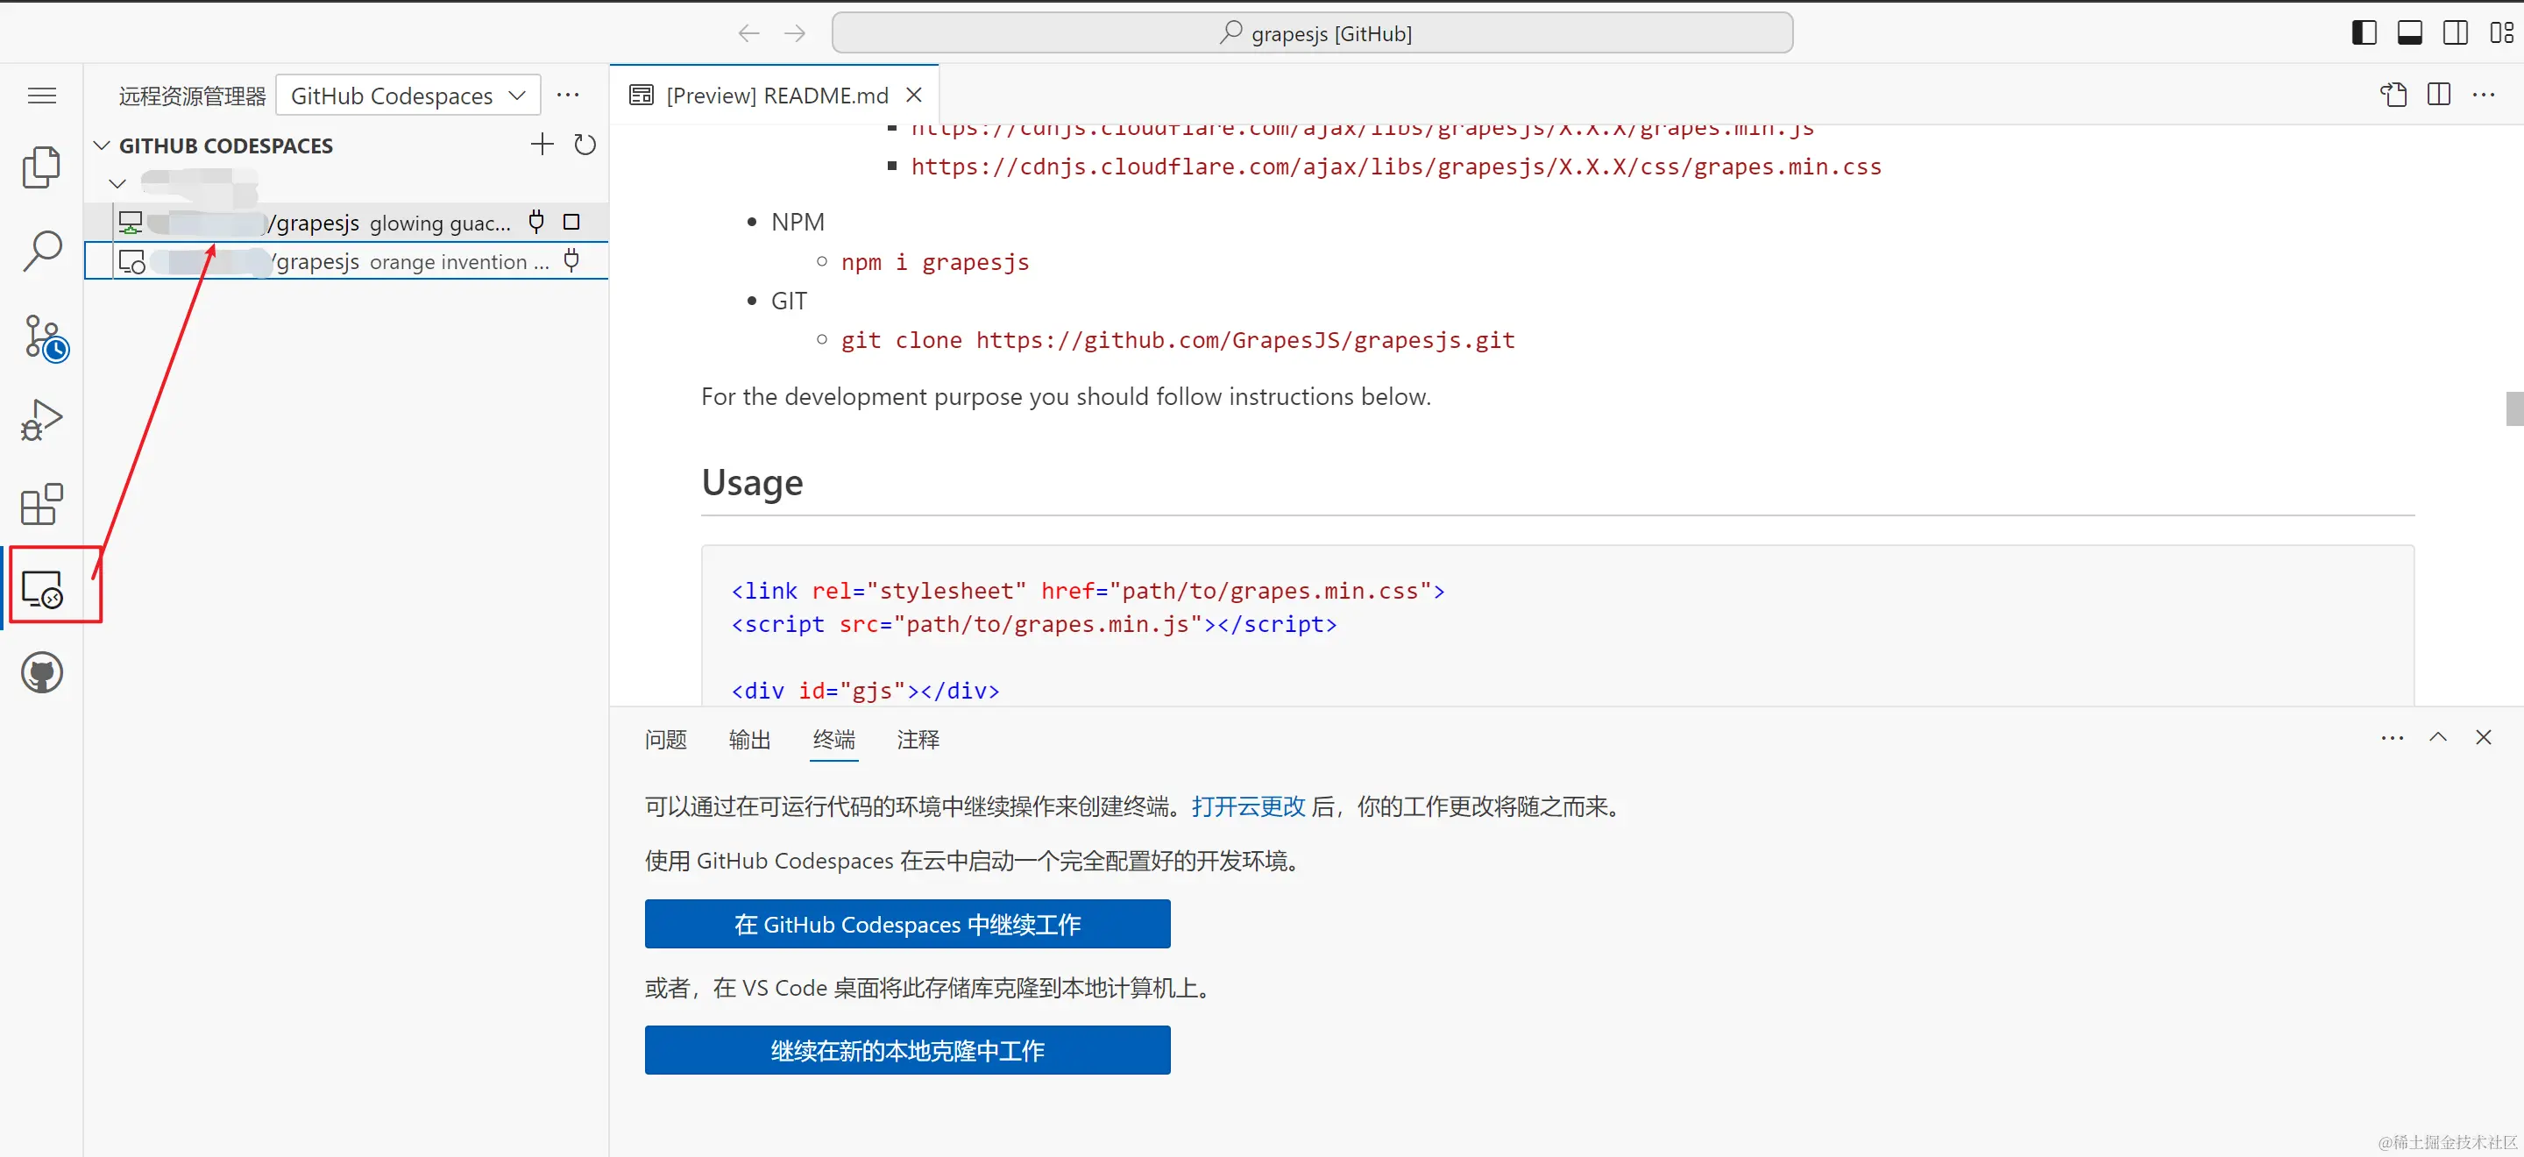This screenshot has width=2524, height=1157.
Task: Open the Extensions view
Action: pyautogui.click(x=41, y=505)
